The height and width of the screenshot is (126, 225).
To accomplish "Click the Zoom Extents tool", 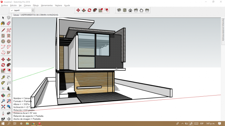I will pyautogui.click(x=3, y=106).
